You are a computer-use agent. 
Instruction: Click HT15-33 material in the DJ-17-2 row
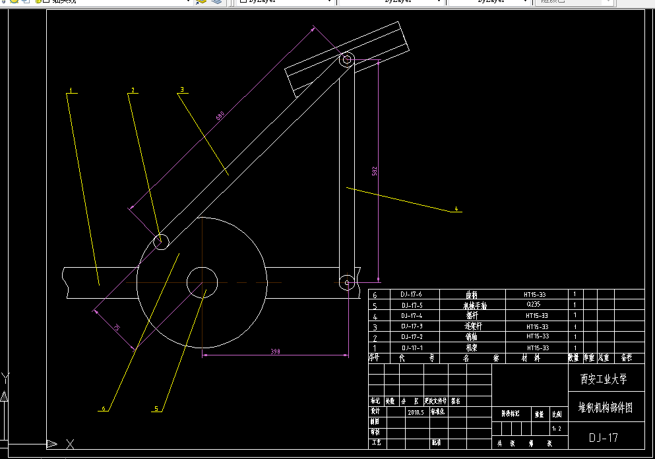538,336
